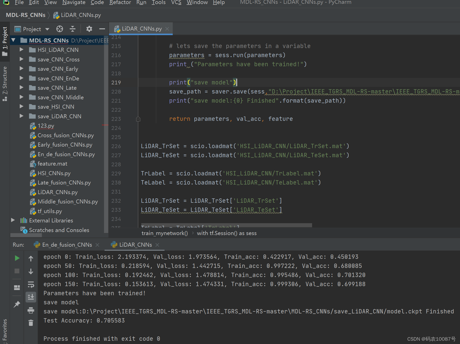
Task: Click 'with tf.Session() as sess' breadcrumb
Action: click(227, 233)
